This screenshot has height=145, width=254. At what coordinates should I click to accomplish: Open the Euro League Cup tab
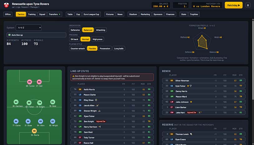click(x=91, y=14)
